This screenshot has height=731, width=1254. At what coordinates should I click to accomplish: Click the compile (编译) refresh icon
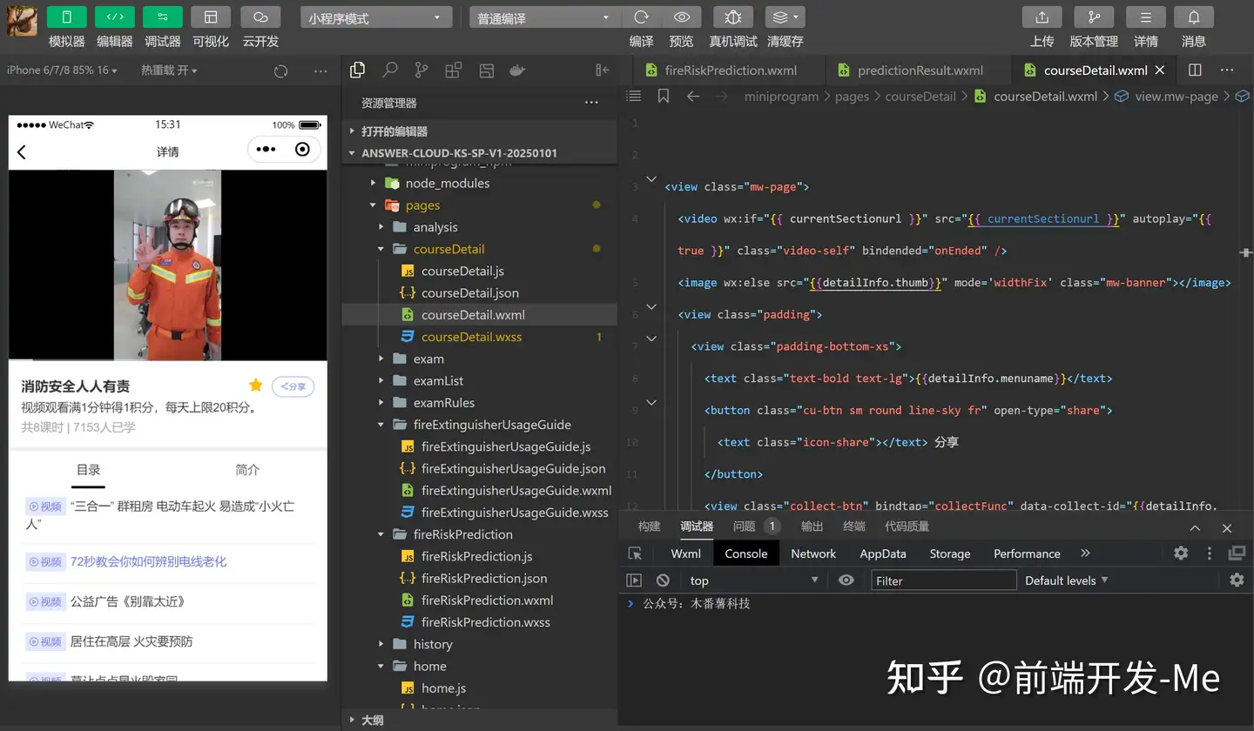641,17
